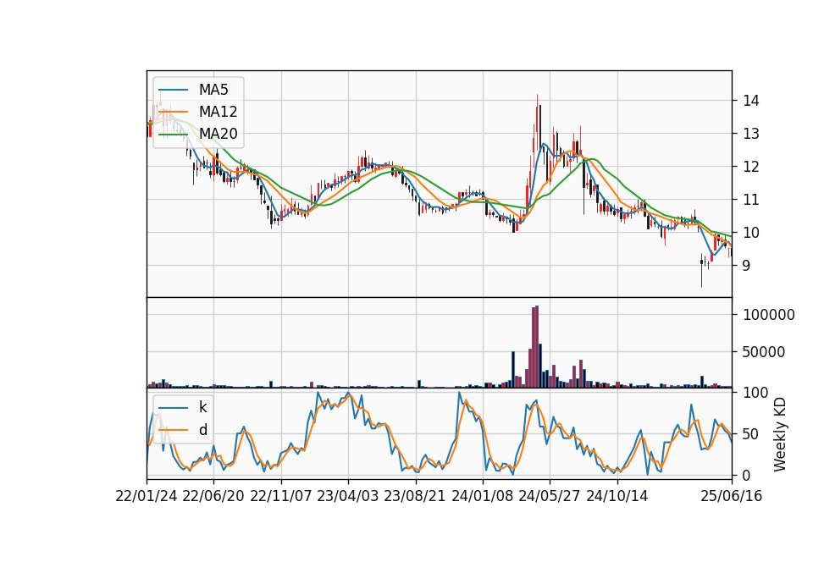
Task: Click the k legend label in KD panel
Action: click(202, 407)
